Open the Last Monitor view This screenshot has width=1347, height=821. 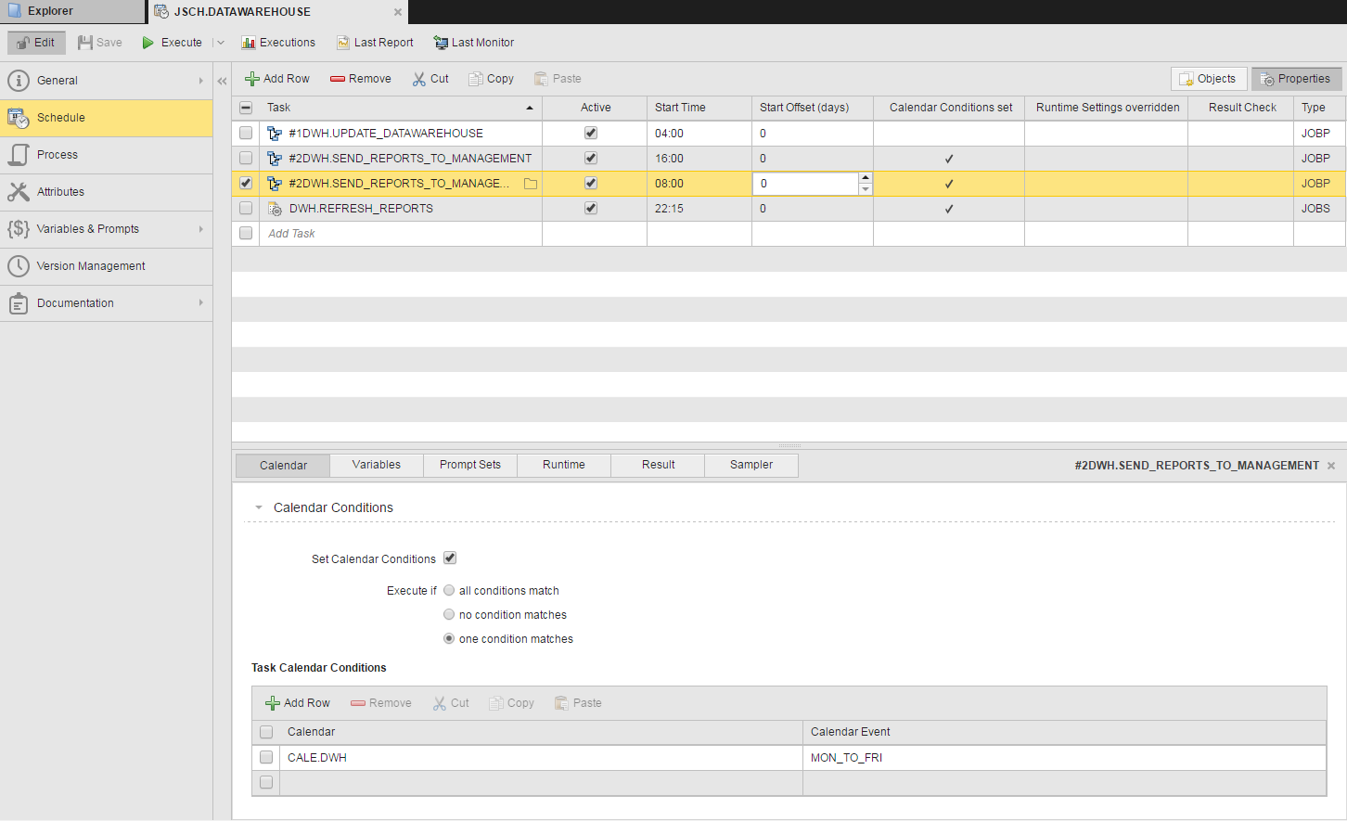point(473,43)
